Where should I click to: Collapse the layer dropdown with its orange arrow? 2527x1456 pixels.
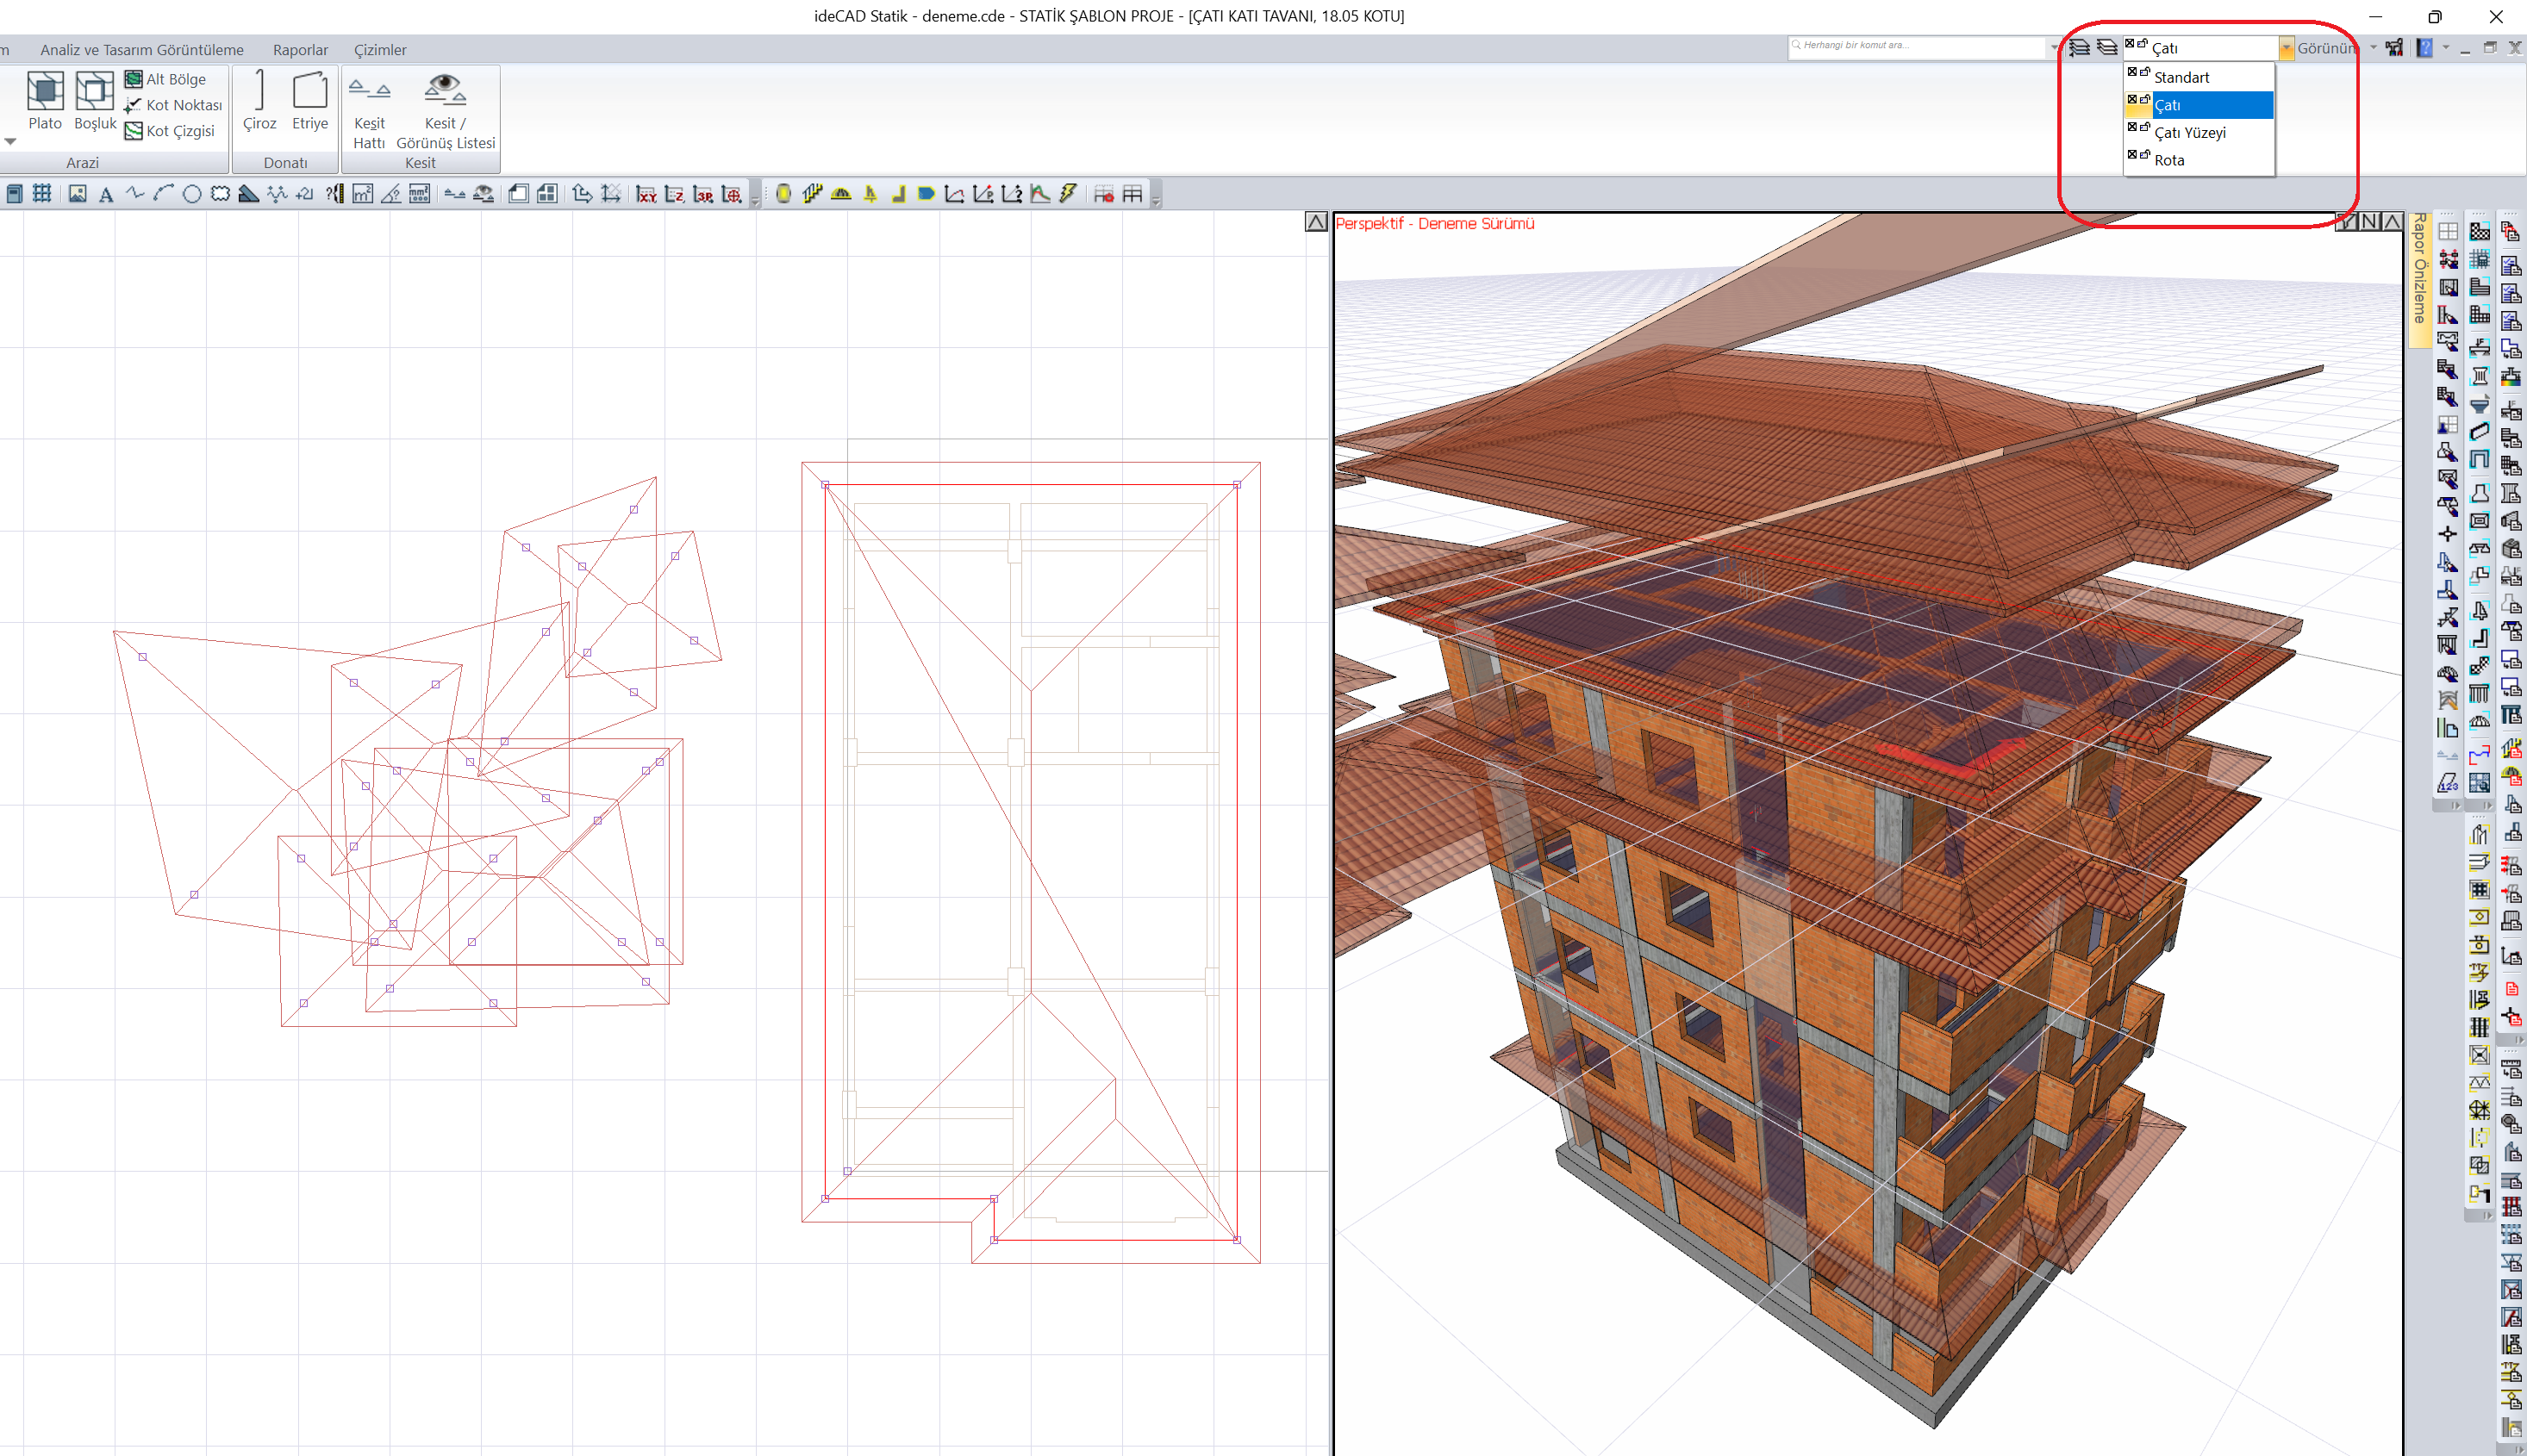click(x=2286, y=48)
